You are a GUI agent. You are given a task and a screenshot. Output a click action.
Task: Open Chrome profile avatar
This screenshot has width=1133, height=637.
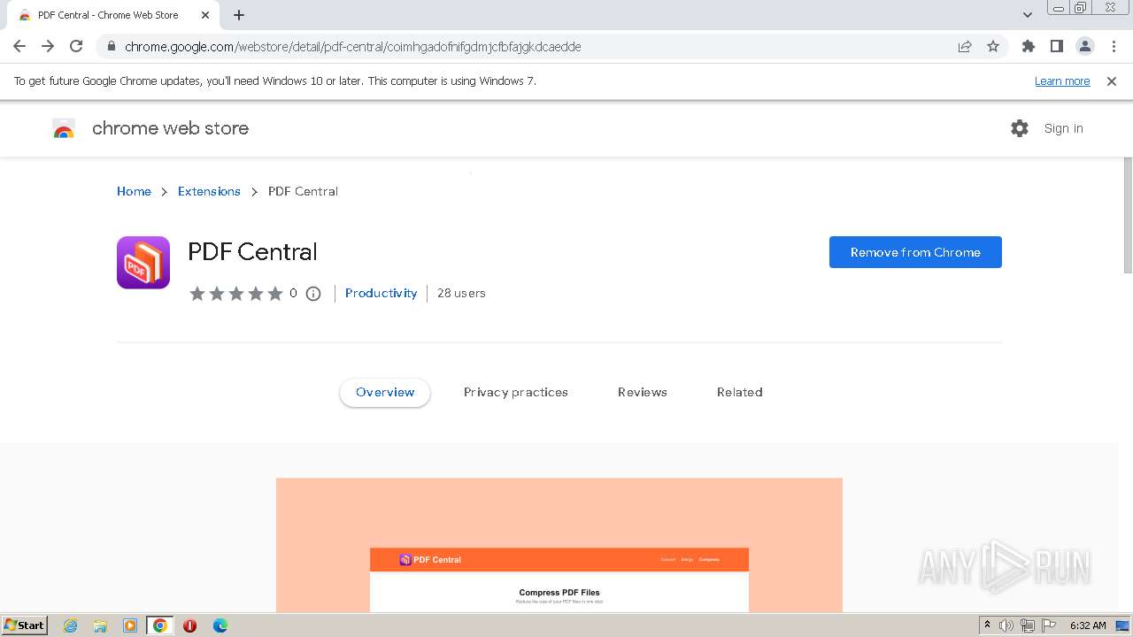coord(1085,47)
